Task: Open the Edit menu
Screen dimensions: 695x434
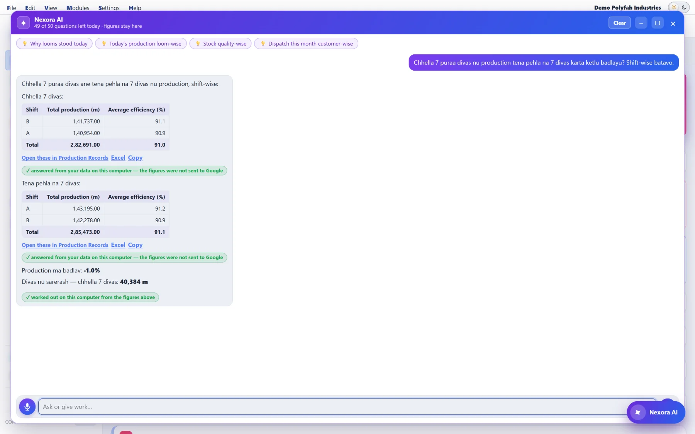Action: point(30,8)
